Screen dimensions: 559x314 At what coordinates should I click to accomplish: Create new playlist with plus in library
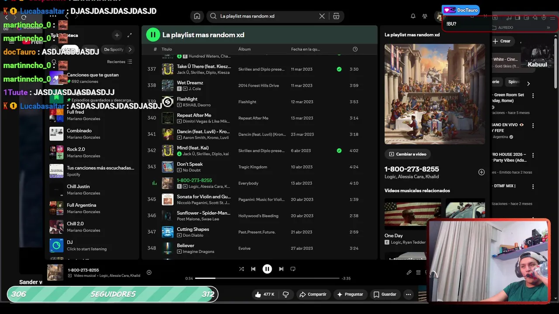(x=117, y=35)
